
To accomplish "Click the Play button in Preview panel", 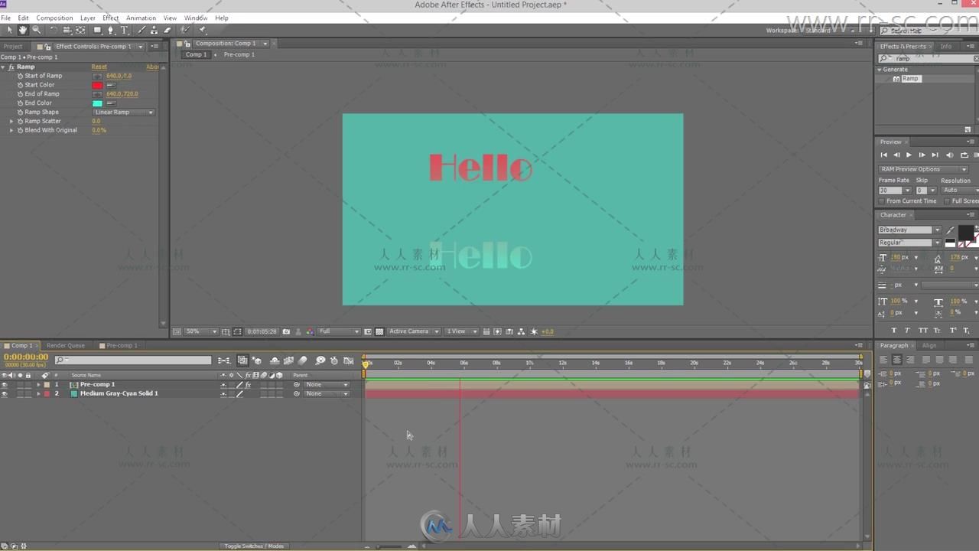I will coord(909,155).
